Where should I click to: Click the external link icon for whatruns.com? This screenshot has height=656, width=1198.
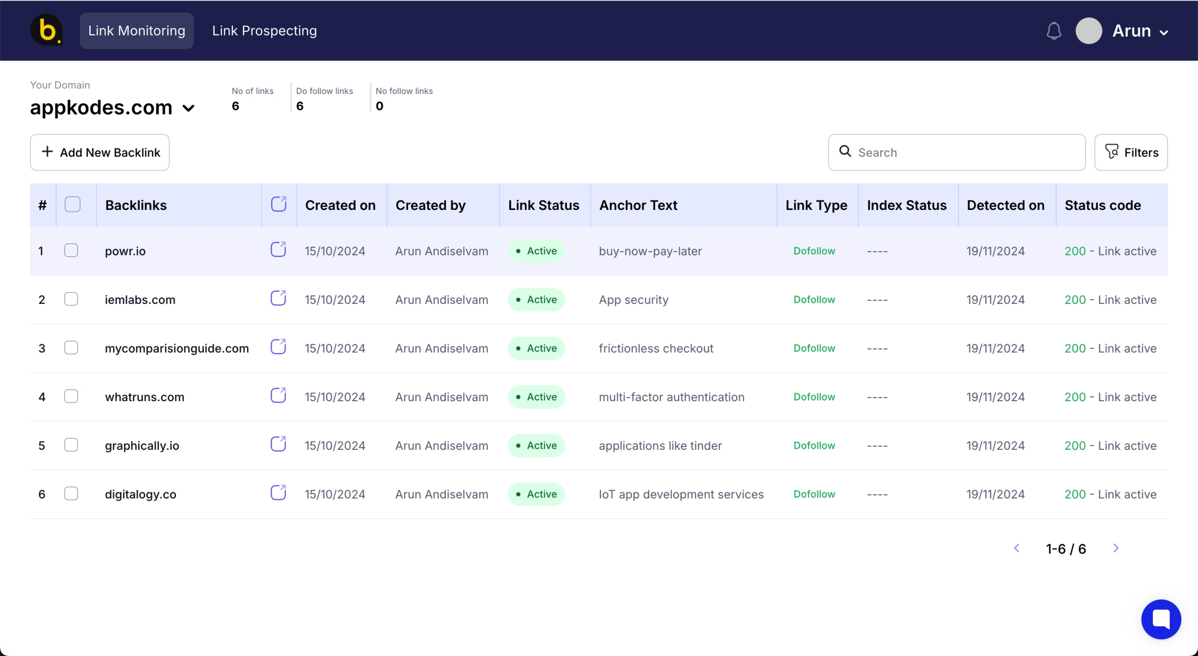click(278, 396)
